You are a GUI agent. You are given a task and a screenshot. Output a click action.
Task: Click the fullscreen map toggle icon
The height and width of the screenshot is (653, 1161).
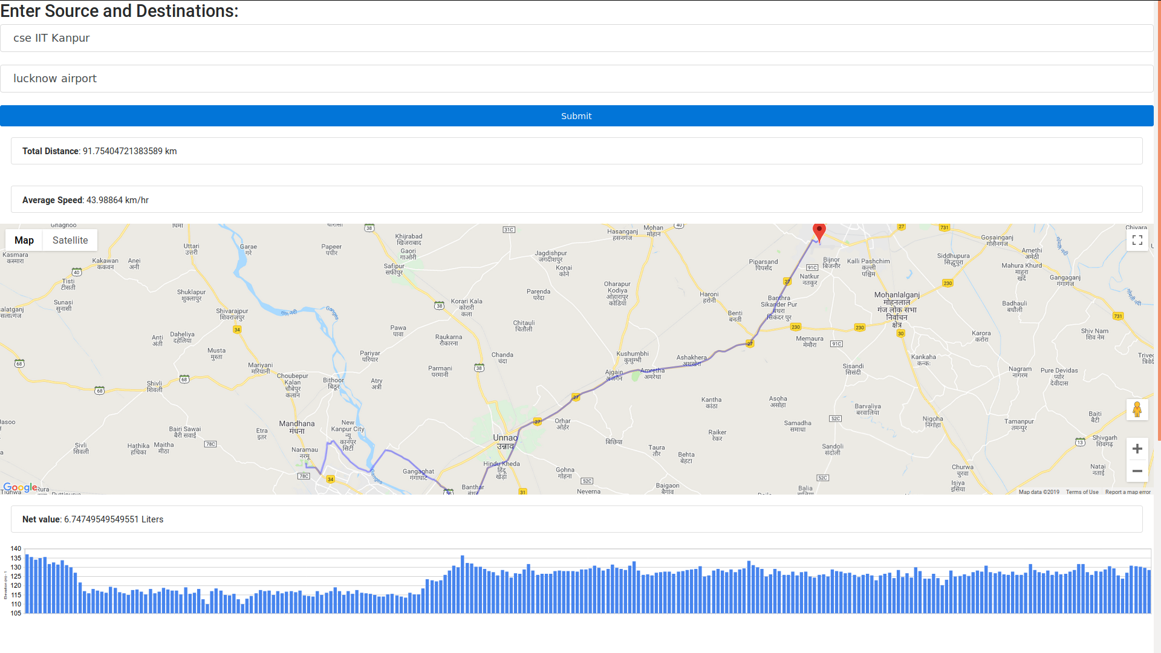coord(1137,240)
